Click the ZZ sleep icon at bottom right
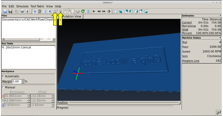The height and width of the screenshot is (116, 223). point(219,113)
